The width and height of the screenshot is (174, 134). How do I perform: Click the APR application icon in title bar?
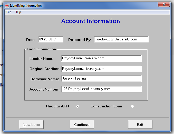coord(6,5)
